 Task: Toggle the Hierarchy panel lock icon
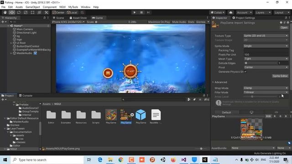(x=44, y=18)
